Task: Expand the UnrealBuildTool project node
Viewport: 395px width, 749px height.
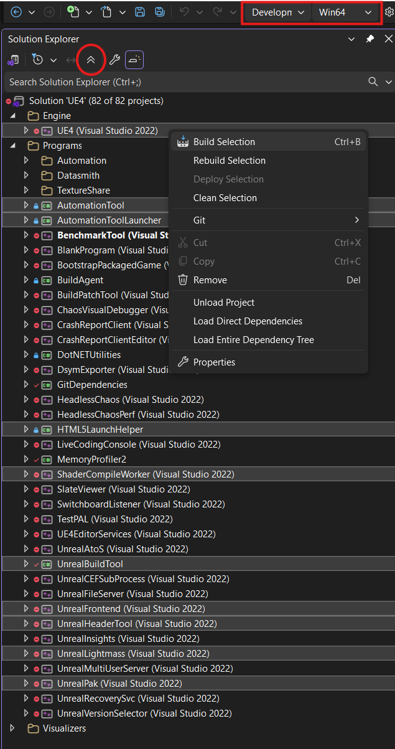Action: click(x=26, y=564)
